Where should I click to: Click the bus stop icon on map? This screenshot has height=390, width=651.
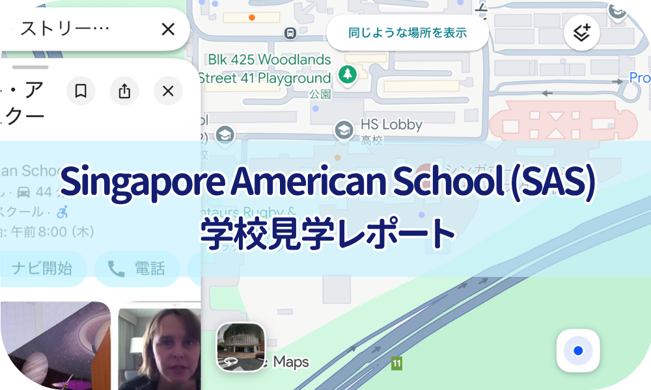click(x=290, y=32)
